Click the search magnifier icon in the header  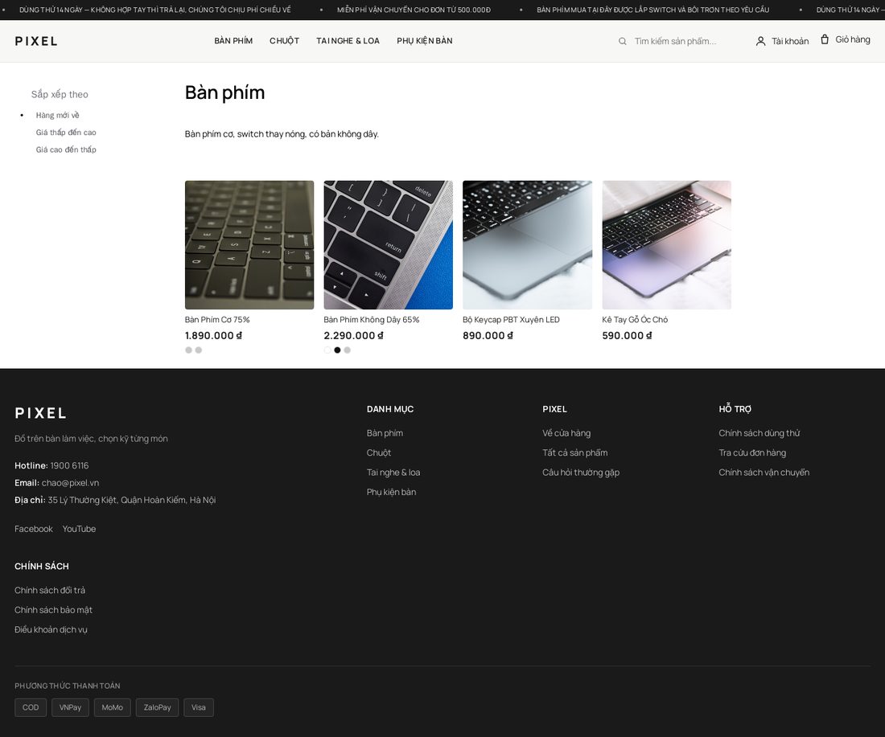[x=622, y=41]
